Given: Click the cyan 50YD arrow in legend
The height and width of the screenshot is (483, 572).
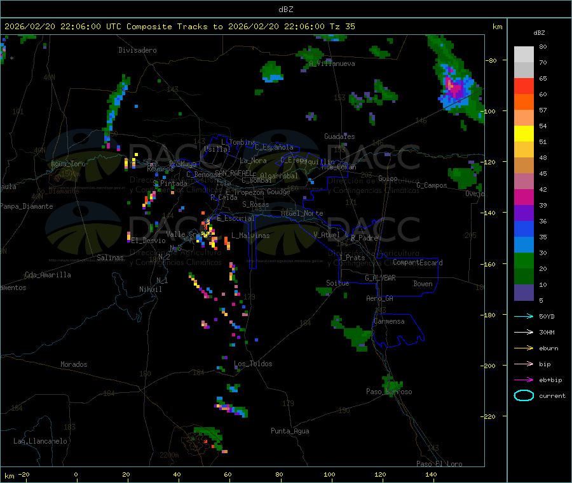Looking at the screenshot, I should (x=524, y=316).
